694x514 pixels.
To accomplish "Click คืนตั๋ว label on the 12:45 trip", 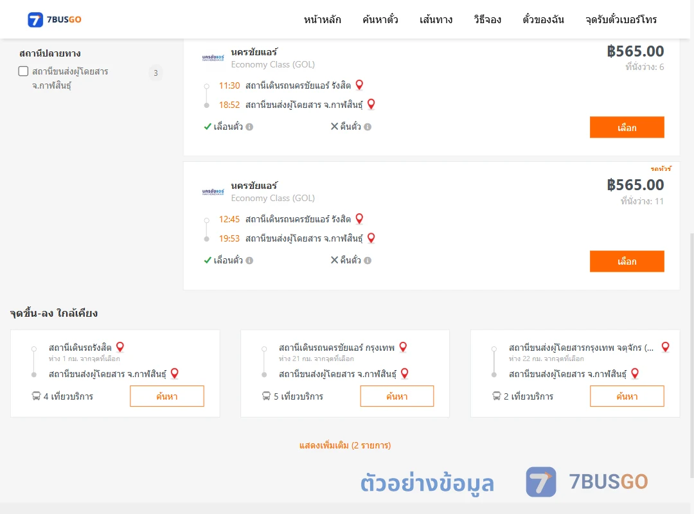I will click(351, 261).
